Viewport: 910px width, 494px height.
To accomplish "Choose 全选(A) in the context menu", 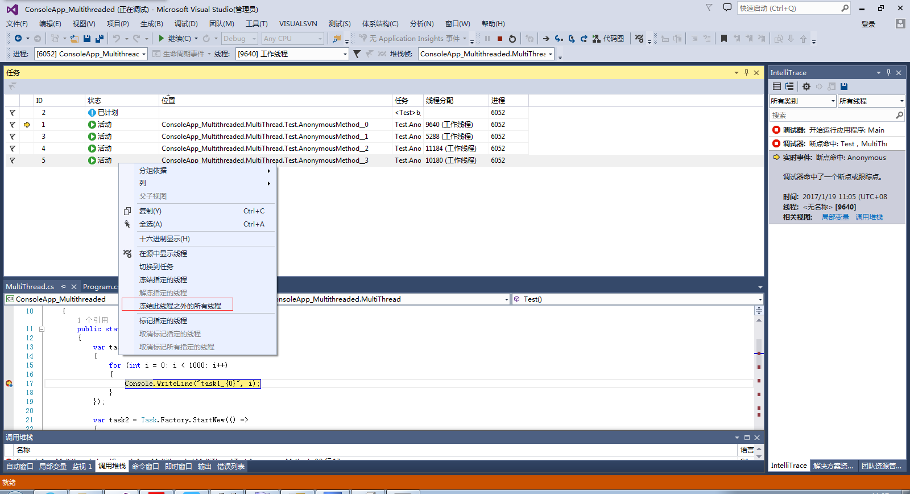I will click(198, 224).
